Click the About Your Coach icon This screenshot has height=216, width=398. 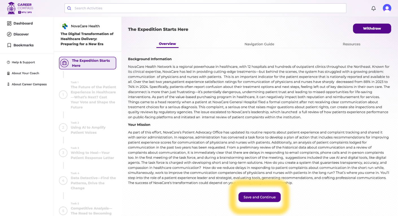[x=8, y=73]
